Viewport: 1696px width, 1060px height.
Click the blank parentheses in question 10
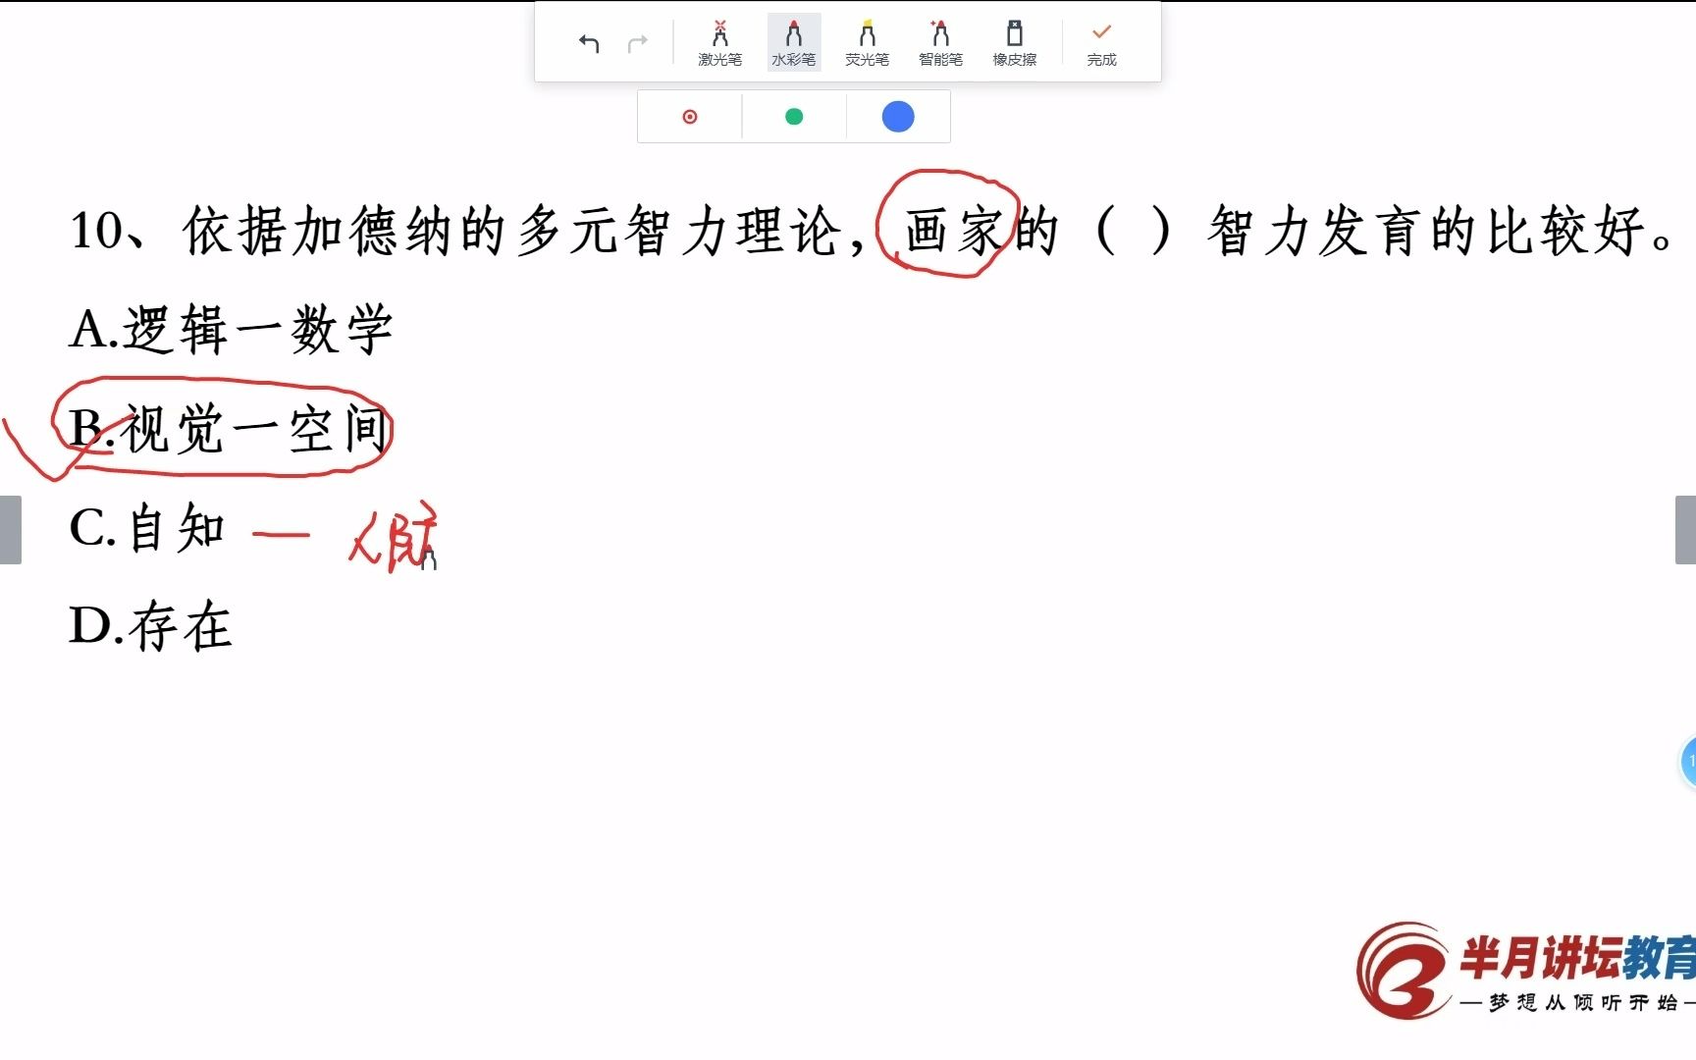coord(1133,232)
